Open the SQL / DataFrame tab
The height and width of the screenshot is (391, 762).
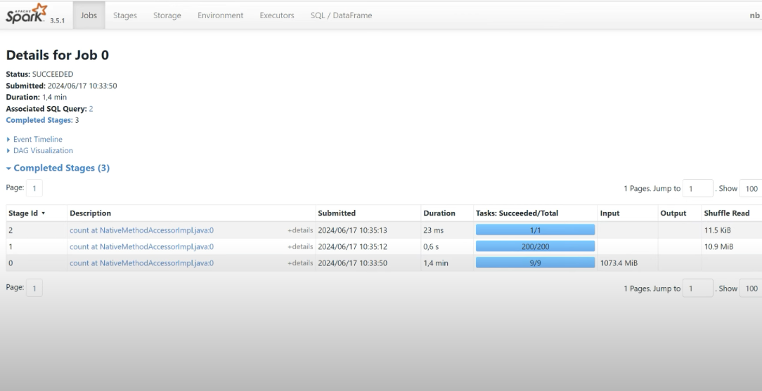[x=341, y=15]
